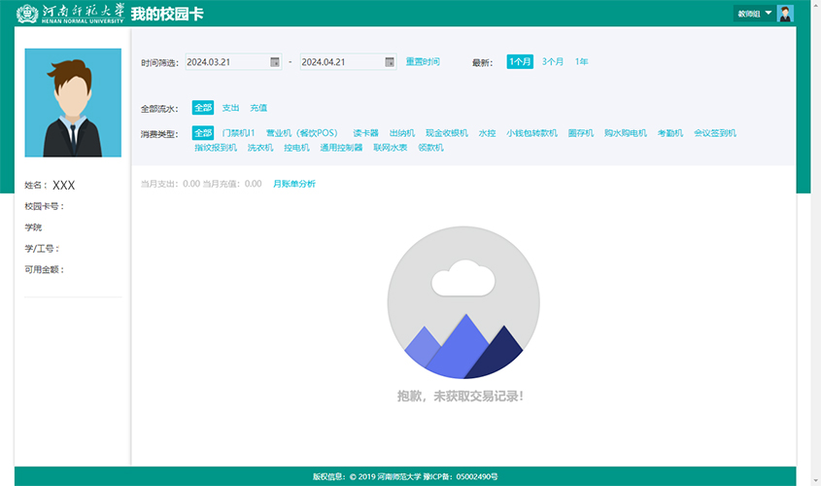This screenshot has width=821, height=486.
Task: Click the 重置时间 link
Action: [x=423, y=62]
